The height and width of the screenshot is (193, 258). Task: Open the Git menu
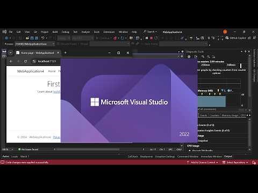coord(35,32)
